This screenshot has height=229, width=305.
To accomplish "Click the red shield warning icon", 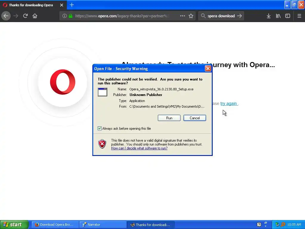I will 102,144.
